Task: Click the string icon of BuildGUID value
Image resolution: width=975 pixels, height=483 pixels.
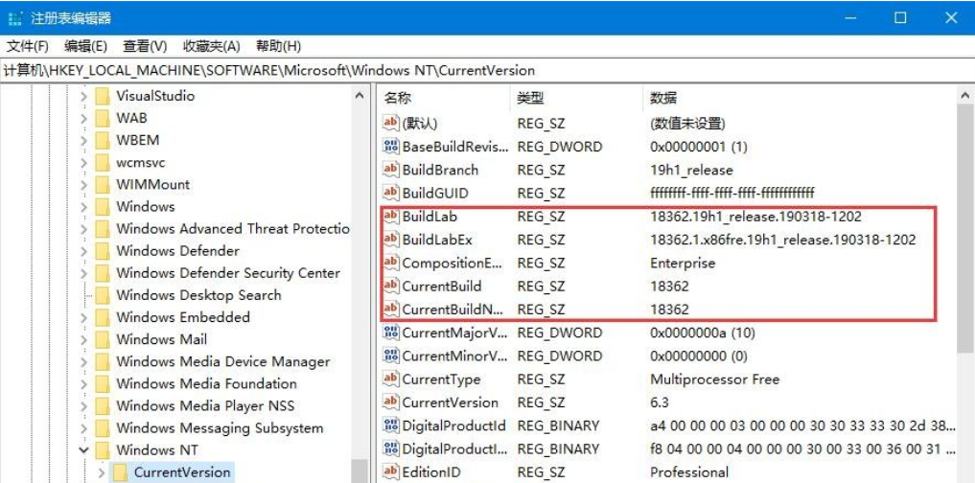Action: [390, 193]
